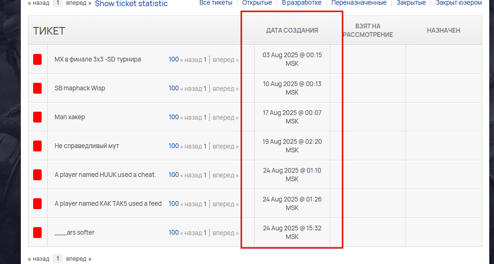Click top « назад pagination link
The height and width of the screenshot is (264, 494).
click(x=38, y=3)
